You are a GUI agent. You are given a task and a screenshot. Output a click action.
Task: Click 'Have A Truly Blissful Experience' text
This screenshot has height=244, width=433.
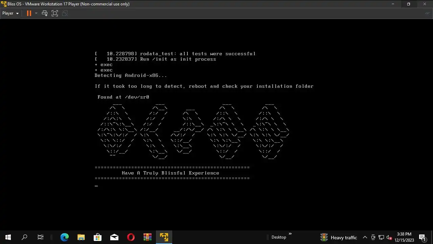(x=170, y=173)
